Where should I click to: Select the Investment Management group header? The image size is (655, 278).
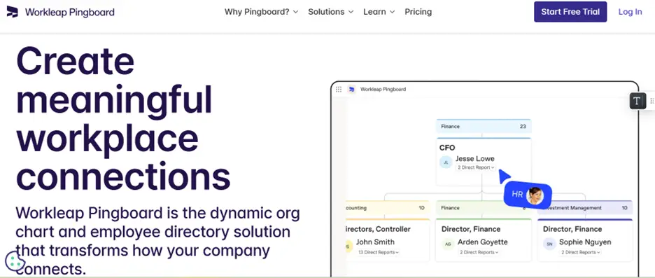(x=585, y=208)
